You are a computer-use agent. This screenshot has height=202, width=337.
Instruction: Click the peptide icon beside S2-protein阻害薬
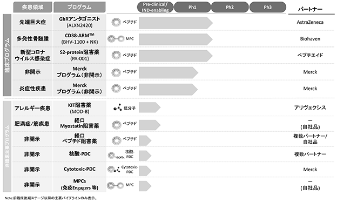116,55
